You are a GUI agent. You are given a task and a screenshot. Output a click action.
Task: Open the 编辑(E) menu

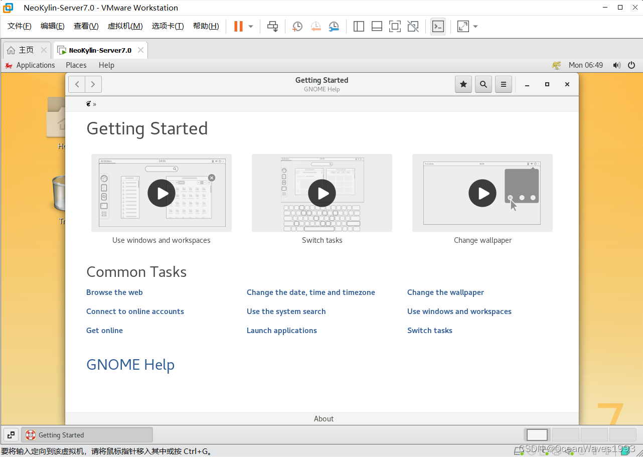pos(53,26)
